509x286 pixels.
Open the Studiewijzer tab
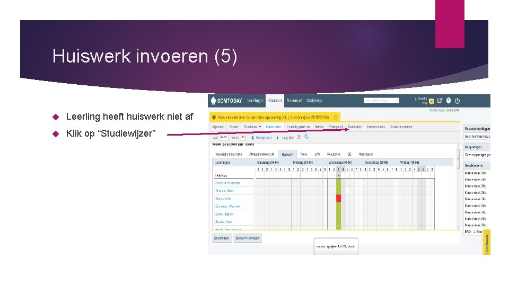point(355,127)
